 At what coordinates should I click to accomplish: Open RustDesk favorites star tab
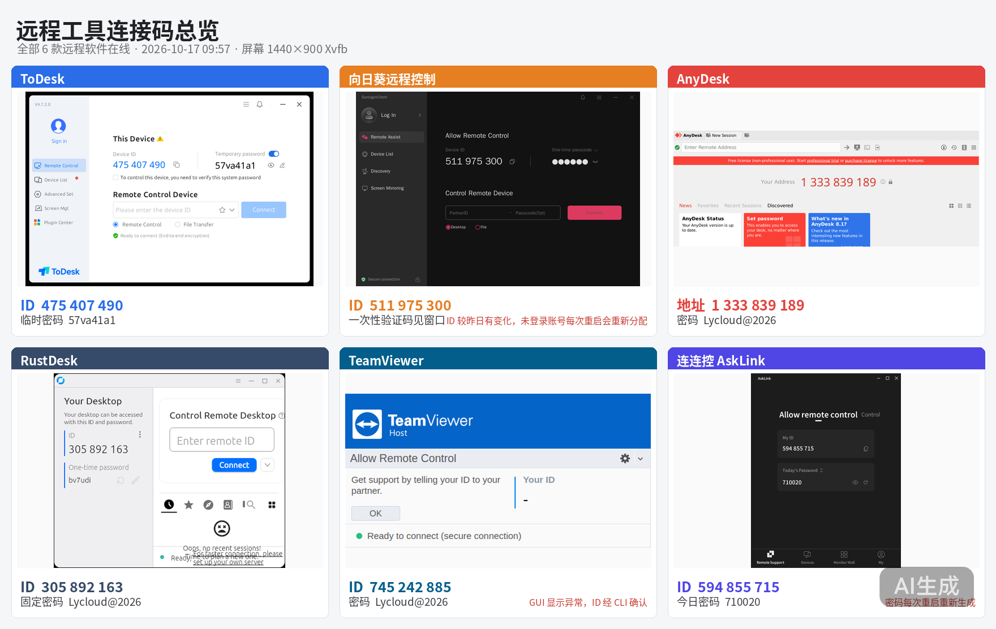coord(188,505)
